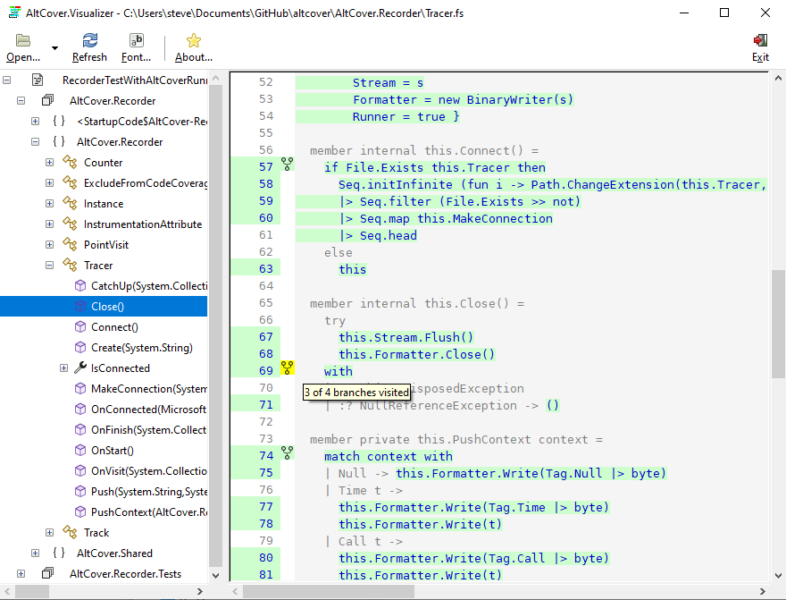Click line number 63 in the gutter
The width and height of the screenshot is (786, 600).
pyautogui.click(x=265, y=269)
